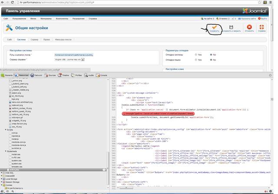278x194 pixels.
Task: Click the browser address bar
Action: tap(136, 2)
